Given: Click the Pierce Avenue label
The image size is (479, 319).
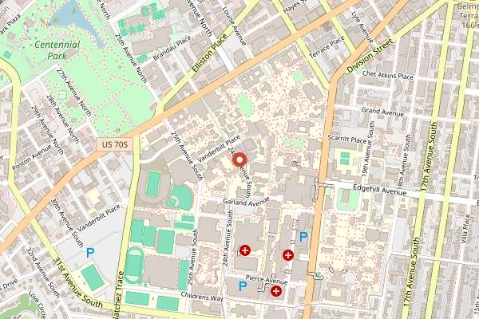Looking at the screenshot, I should point(267,280).
